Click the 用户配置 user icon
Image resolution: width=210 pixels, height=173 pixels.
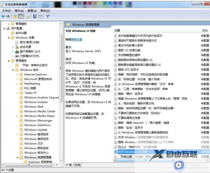pos(8,28)
